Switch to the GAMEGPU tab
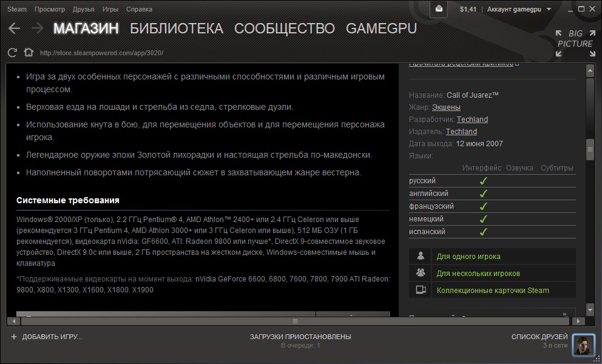602x364 pixels. tap(381, 29)
